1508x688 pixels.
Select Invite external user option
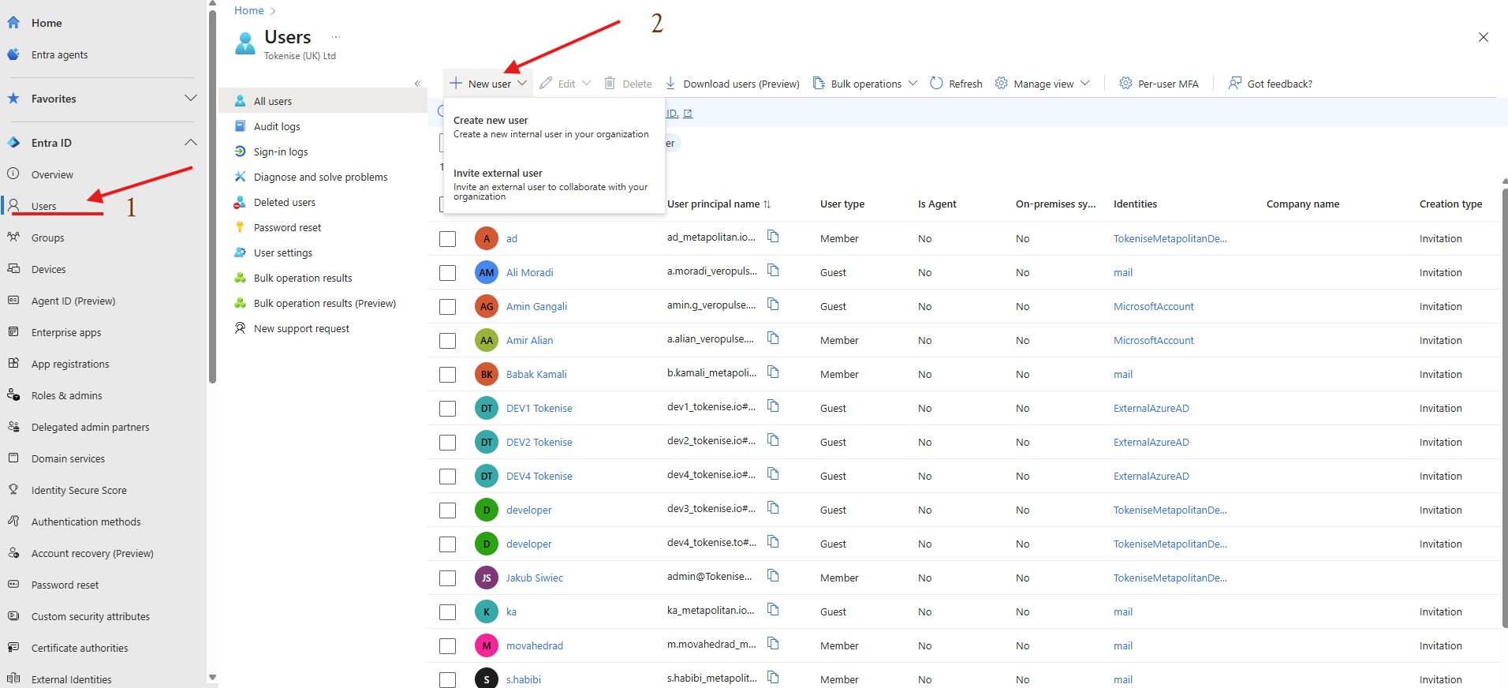coord(498,174)
